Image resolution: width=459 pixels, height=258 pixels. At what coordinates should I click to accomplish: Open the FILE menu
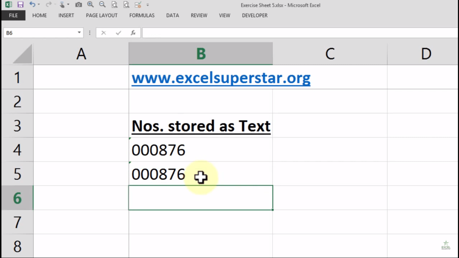pos(13,15)
